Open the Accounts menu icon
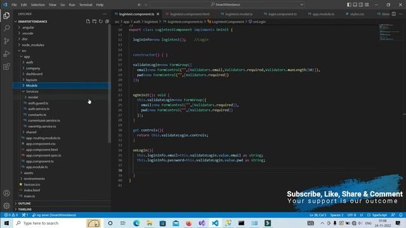This screenshot has height=228, width=406. 6,193
